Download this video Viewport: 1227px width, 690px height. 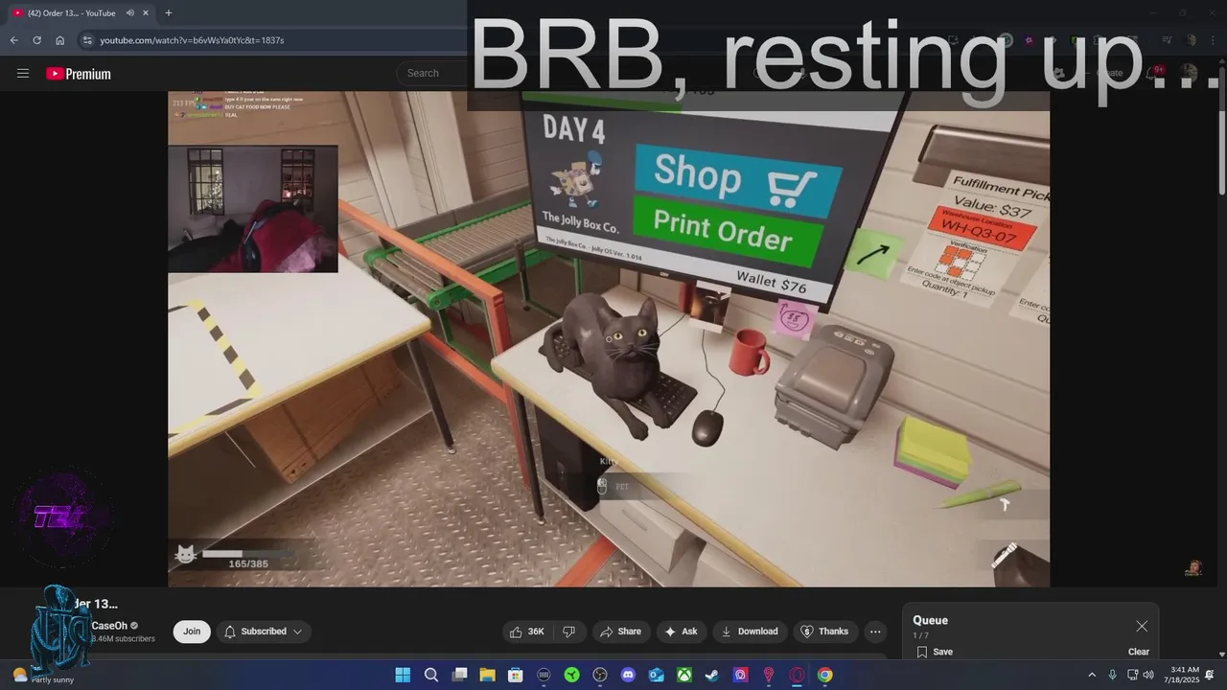(750, 632)
